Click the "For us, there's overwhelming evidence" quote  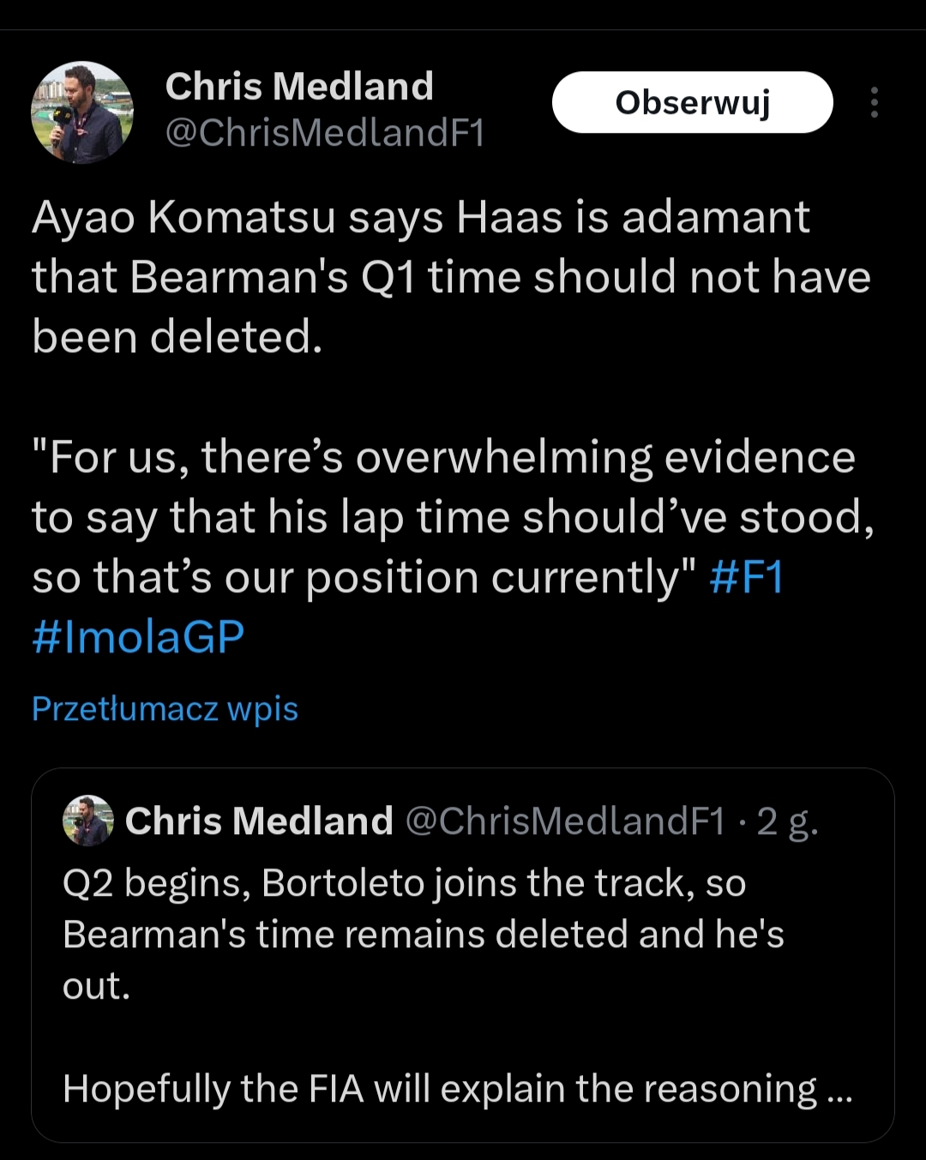tap(443, 457)
